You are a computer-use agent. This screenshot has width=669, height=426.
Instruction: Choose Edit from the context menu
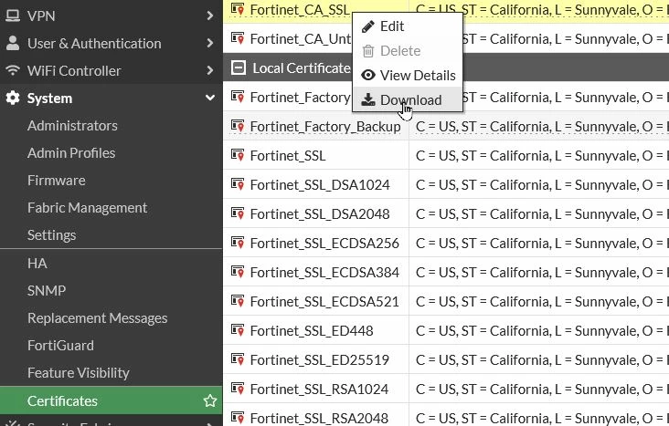pyautogui.click(x=408, y=26)
